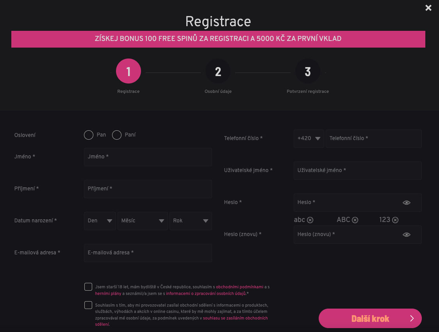Open the Den dropdown for birth date

point(100,221)
